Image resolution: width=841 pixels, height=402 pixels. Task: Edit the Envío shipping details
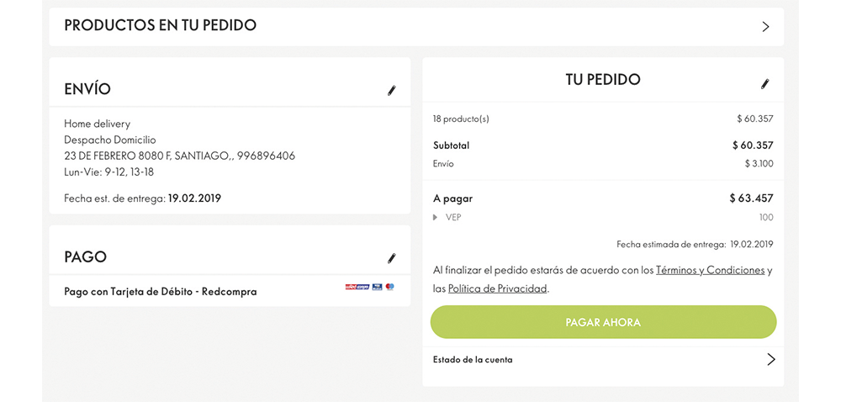click(391, 91)
